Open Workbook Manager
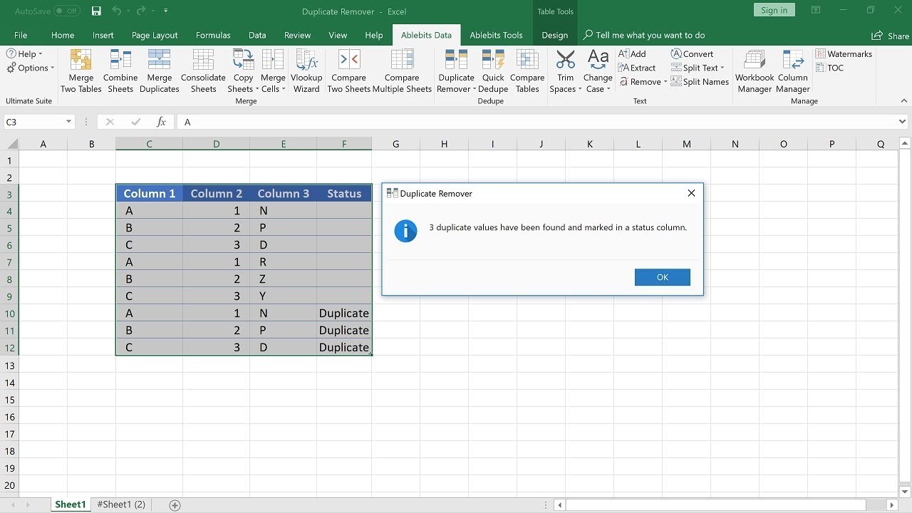 755,71
